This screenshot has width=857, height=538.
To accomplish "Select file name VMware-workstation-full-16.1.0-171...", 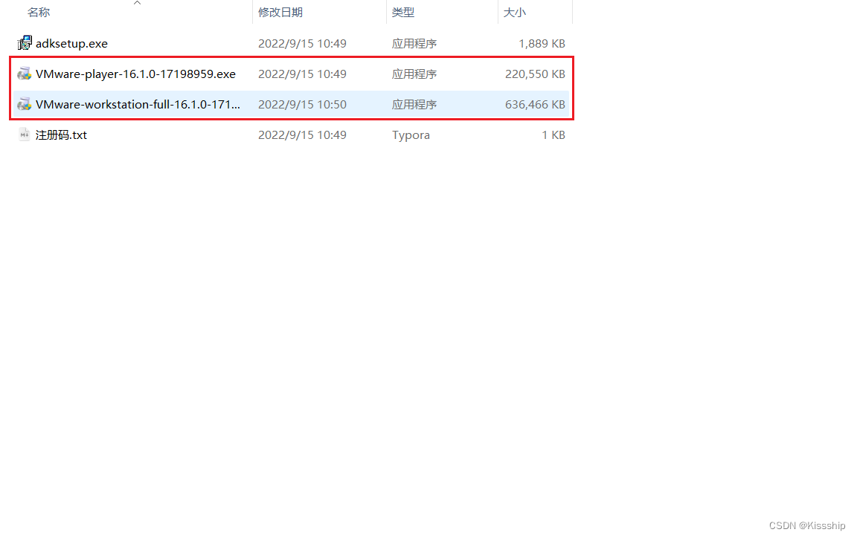I will click(138, 104).
